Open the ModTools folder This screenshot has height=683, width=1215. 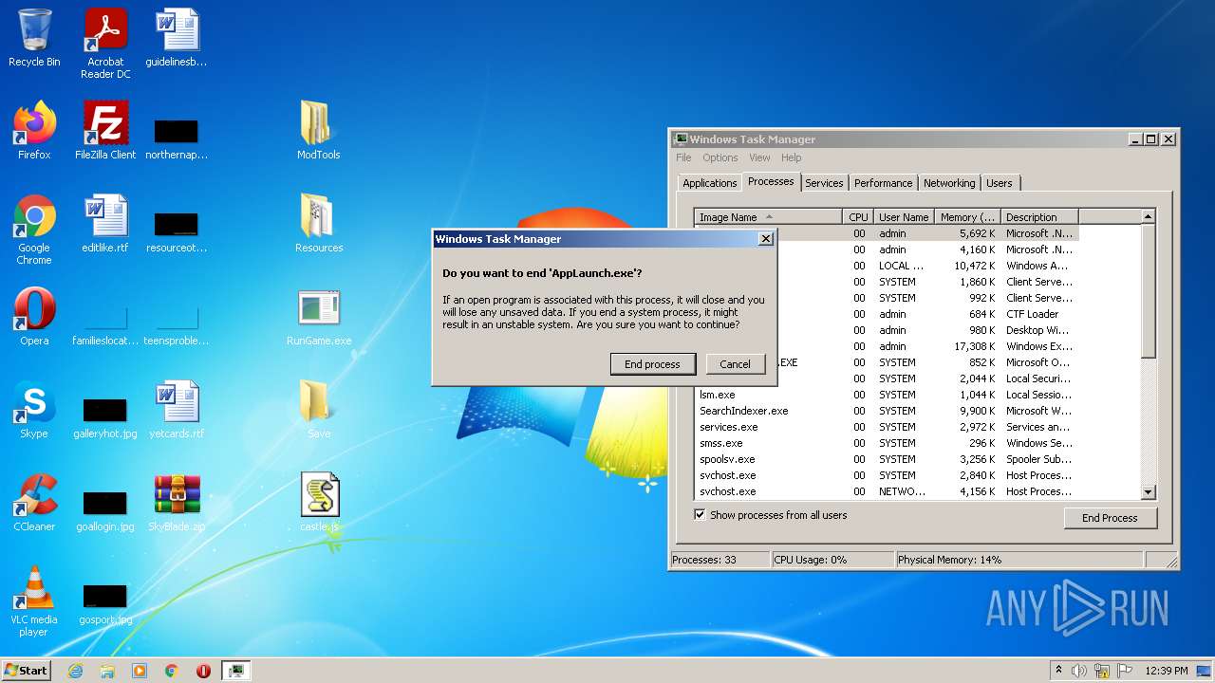coord(319,131)
